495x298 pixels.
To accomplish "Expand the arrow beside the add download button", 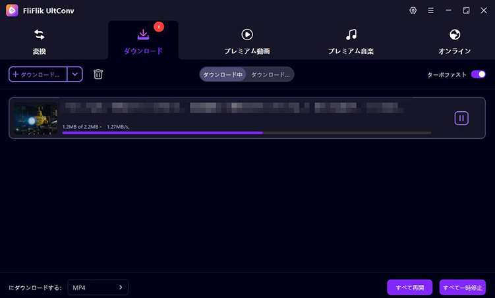I will click(75, 74).
